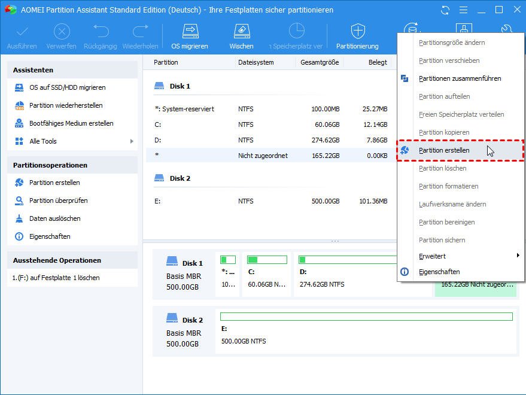Select Partitionen zusammenführen in context menu

460,78
